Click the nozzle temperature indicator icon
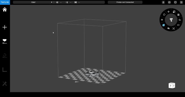This screenshot has height=97, width=185. 57,2
